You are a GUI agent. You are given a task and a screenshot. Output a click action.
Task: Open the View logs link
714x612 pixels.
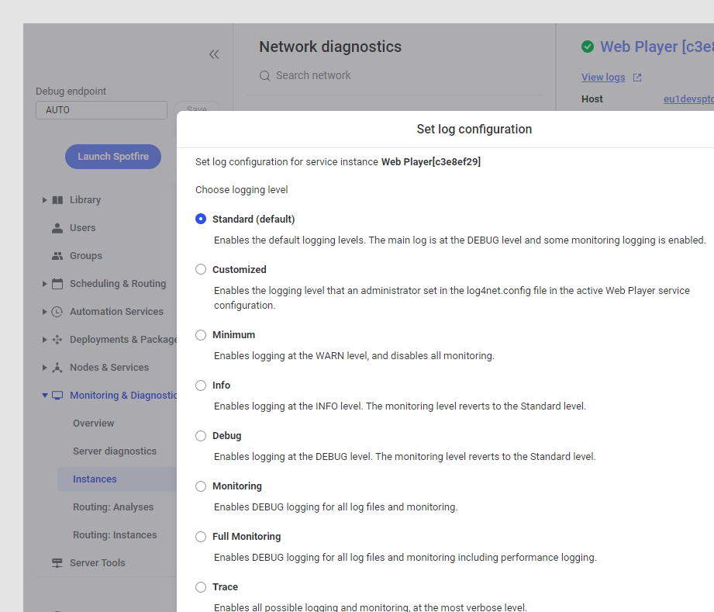click(603, 78)
